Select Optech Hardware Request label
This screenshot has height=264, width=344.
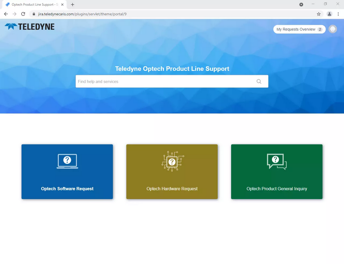[172, 189]
